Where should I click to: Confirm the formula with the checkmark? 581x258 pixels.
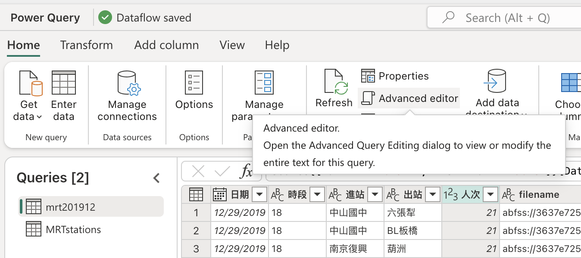[x=222, y=172]
